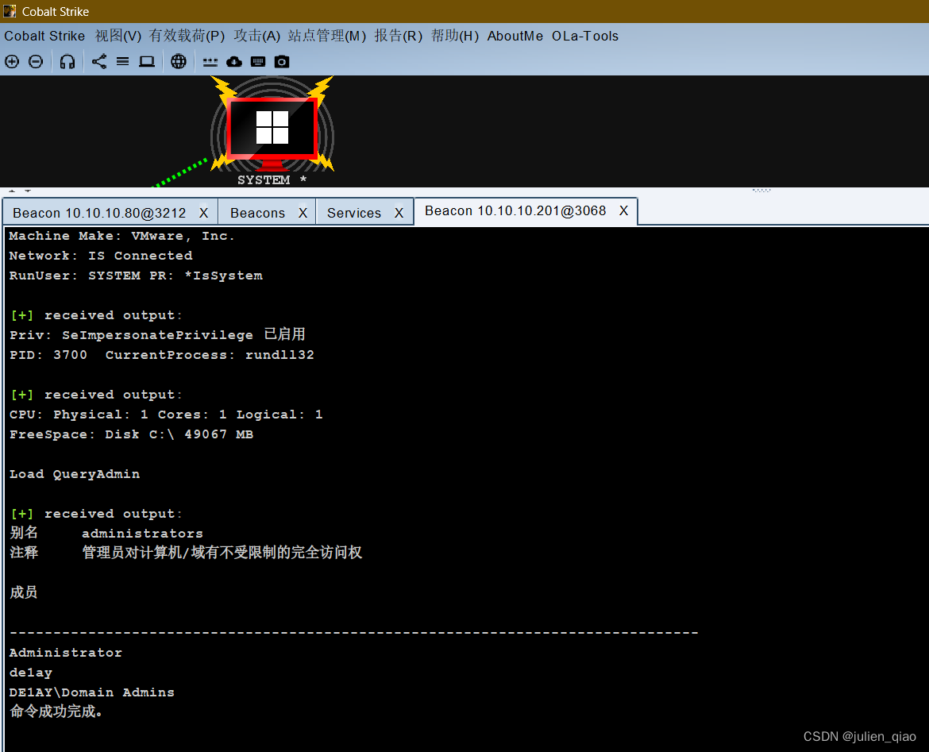The image size is (929, 752).
Task: Click the 'de1ay' member line
Action: tap(31, 673)
